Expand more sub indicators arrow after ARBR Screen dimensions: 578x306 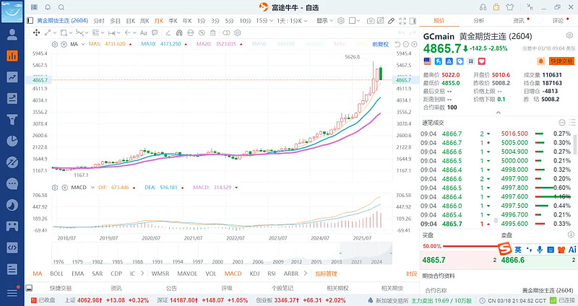point(305,274)
